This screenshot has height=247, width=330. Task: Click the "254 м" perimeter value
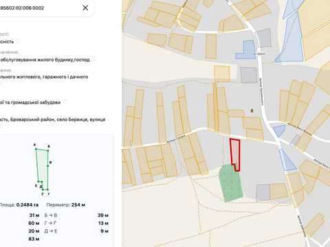click(x=78, y=205)
